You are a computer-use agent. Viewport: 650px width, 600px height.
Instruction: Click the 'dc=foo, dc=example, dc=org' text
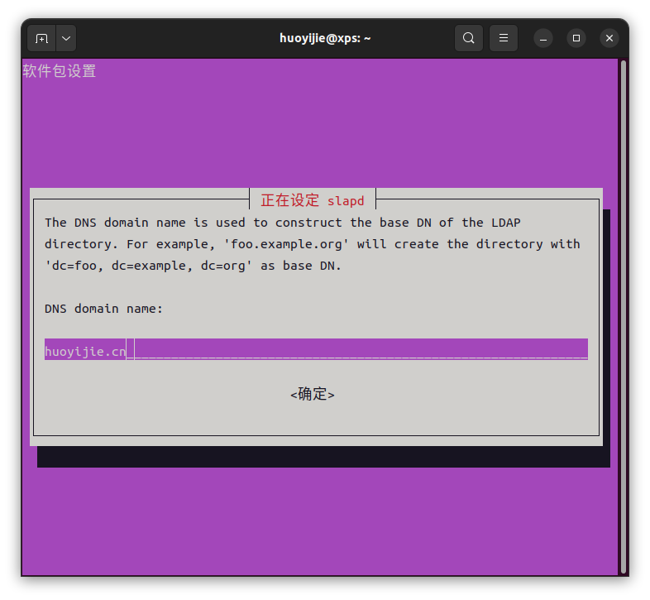pos(148,266)
